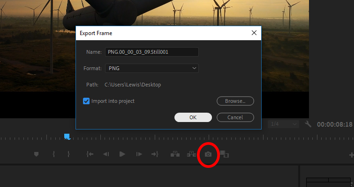The image size is (354, 187).
Task: Click the Cancel button
Action: click(235, 117)
